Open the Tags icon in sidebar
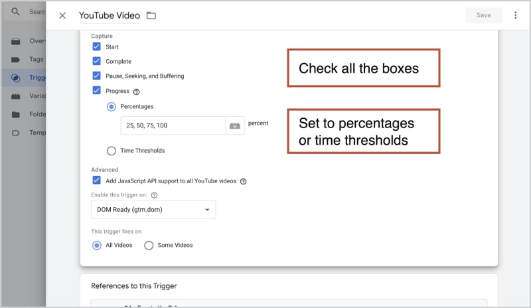The width and height of the screenshot is (531, 308). (x=15, y=60)
